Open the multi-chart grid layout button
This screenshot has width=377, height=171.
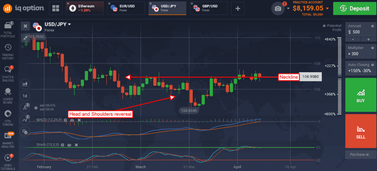[56, 8]
